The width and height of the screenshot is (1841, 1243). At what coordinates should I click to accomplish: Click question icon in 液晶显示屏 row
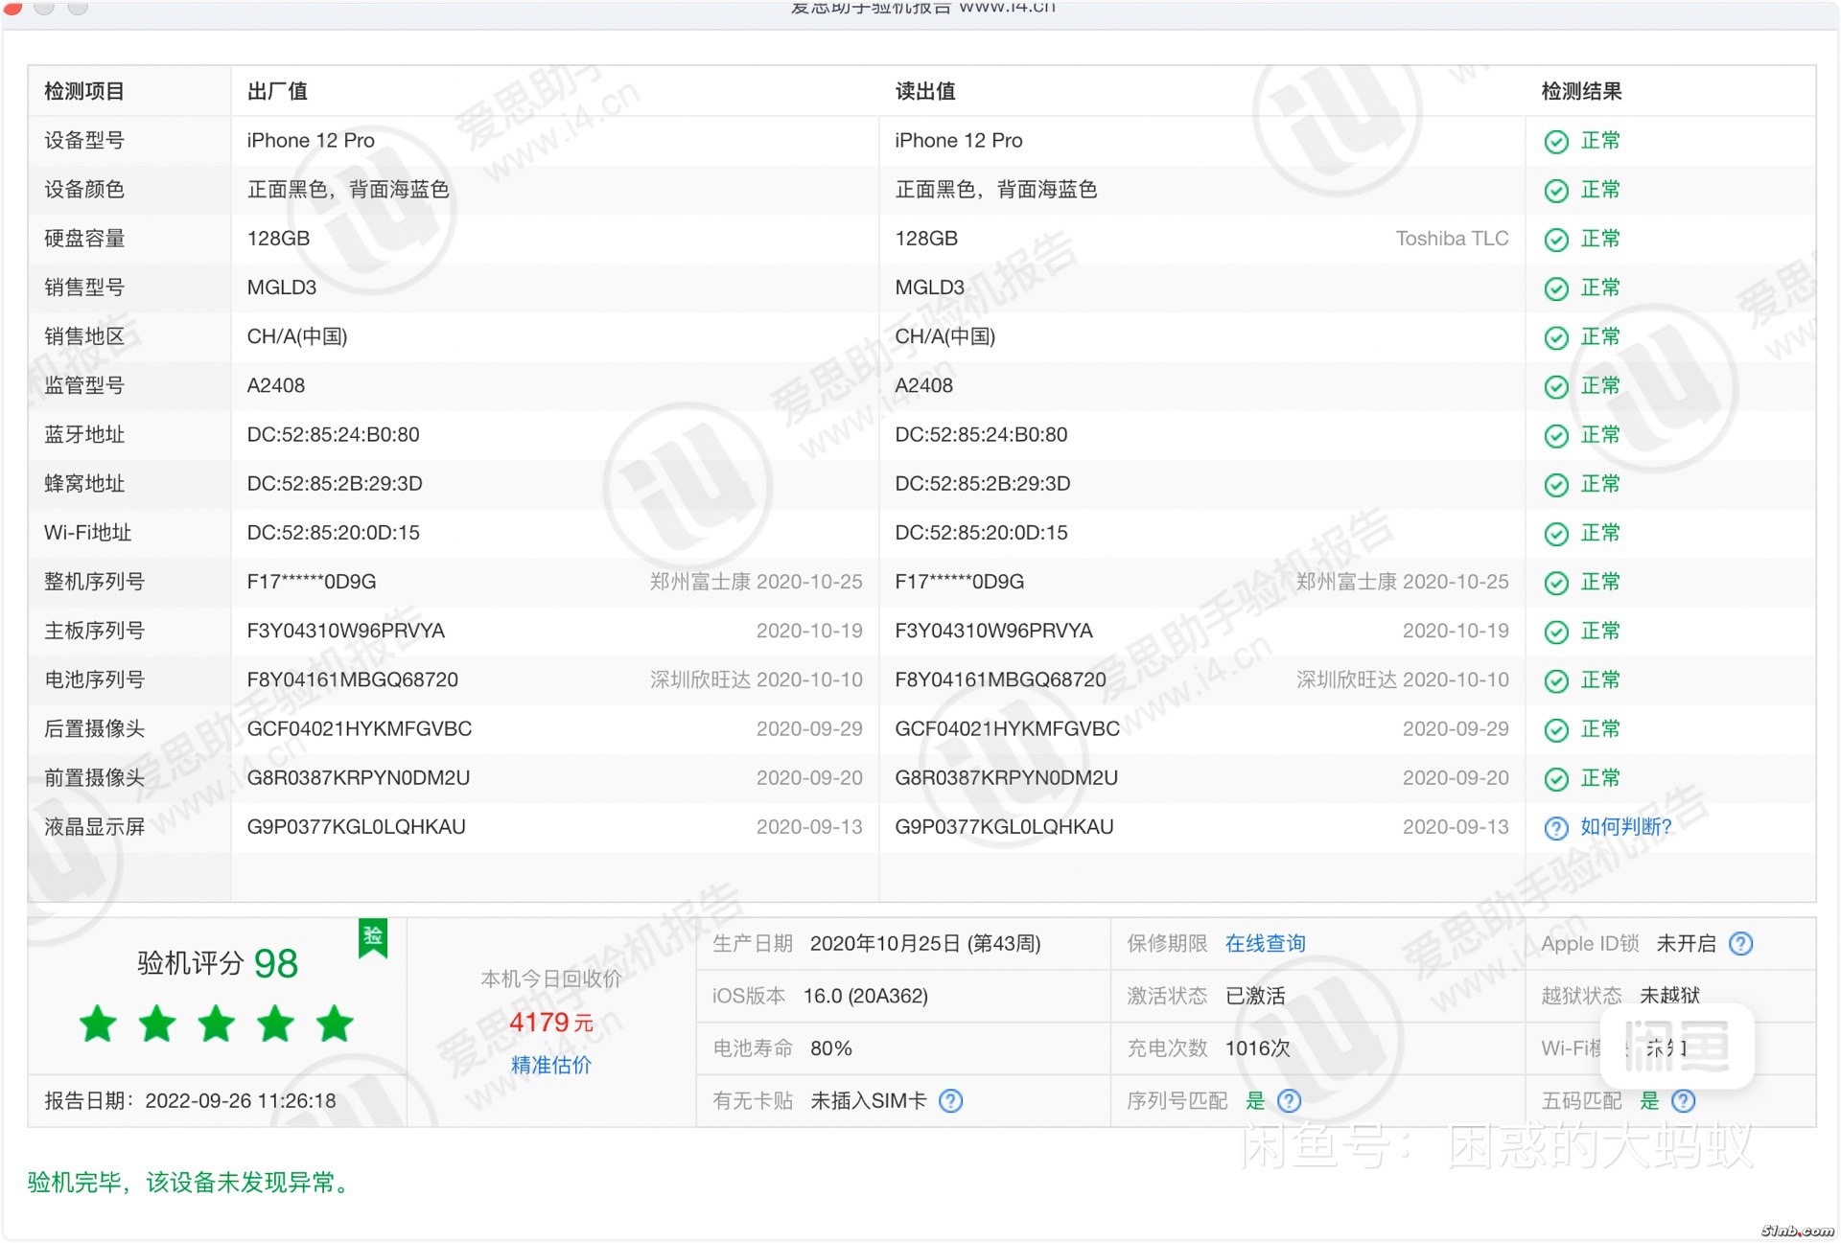click(x=1555, y=828)
